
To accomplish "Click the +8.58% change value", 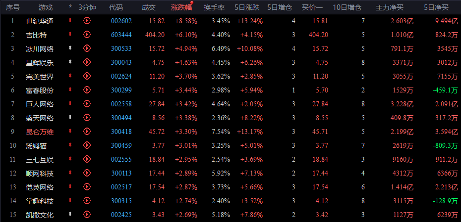I will point(186,21).
